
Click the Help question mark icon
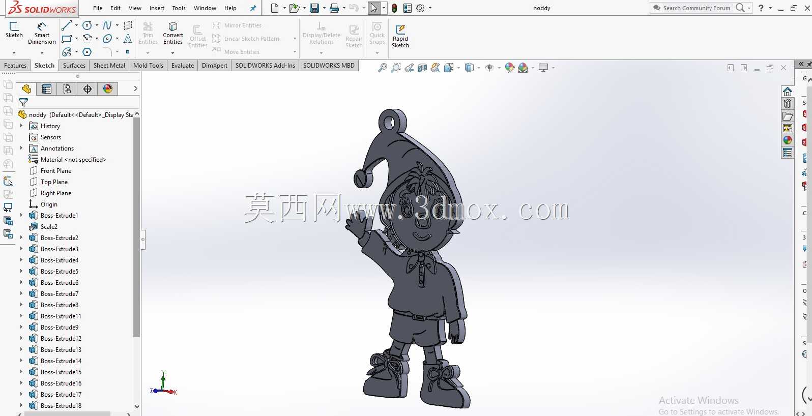(761, 8)
